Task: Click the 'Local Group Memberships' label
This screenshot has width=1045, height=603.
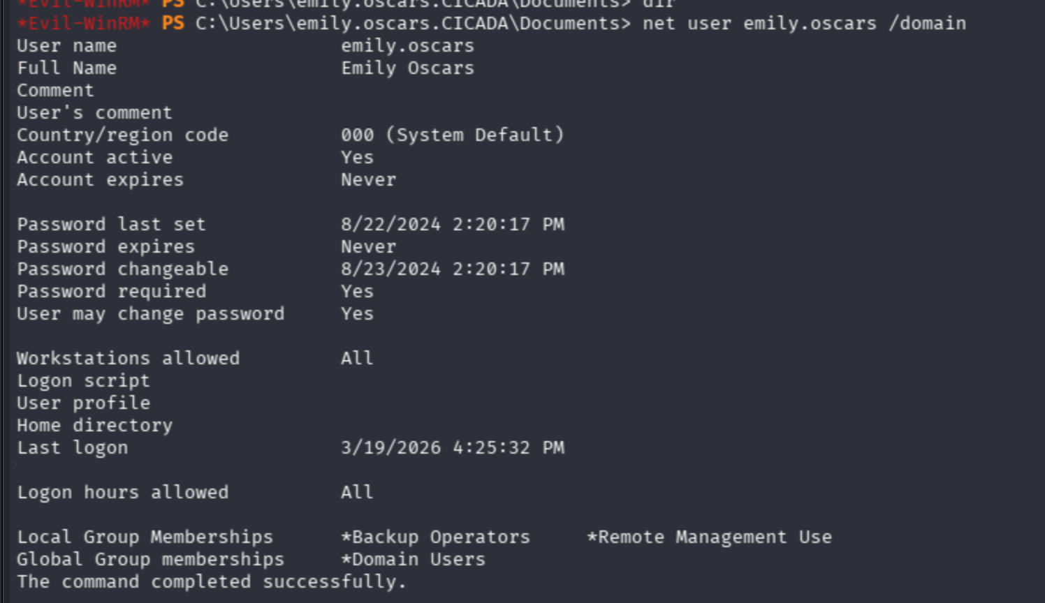Action: [x=145, y=537]
